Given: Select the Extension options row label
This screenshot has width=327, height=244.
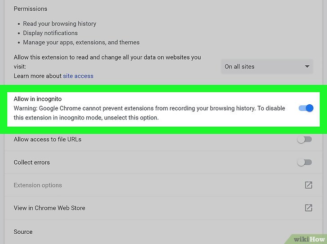Looking at the screenshot, I should click(38, 185).
